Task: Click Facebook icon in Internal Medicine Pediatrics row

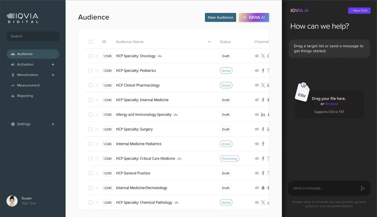Action: 263,144
